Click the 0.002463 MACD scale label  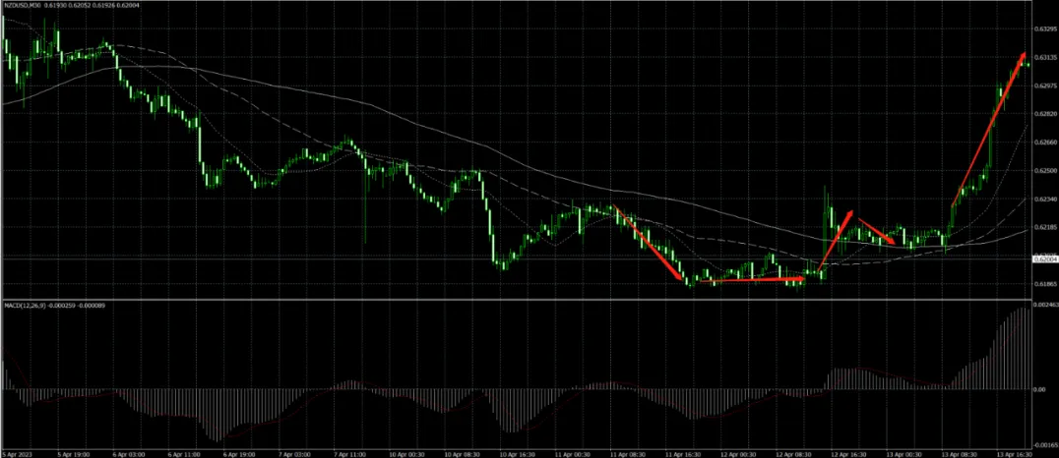[1045, 307]
